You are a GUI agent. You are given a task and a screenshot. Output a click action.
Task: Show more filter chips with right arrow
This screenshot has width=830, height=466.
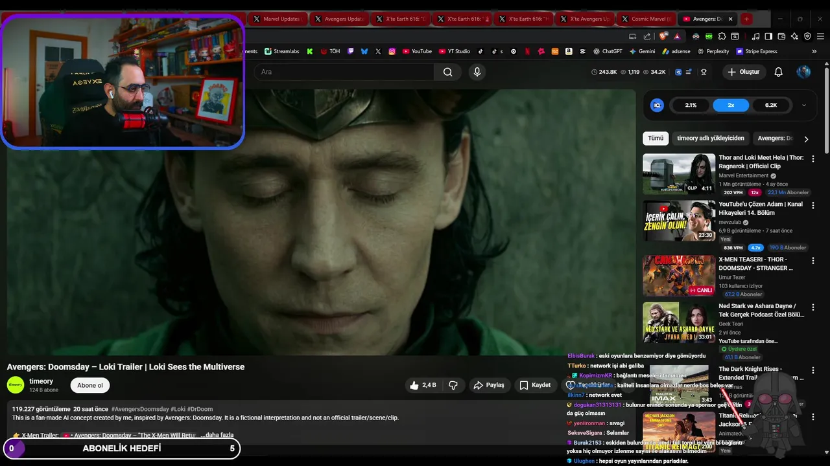[x=806, y=139]
